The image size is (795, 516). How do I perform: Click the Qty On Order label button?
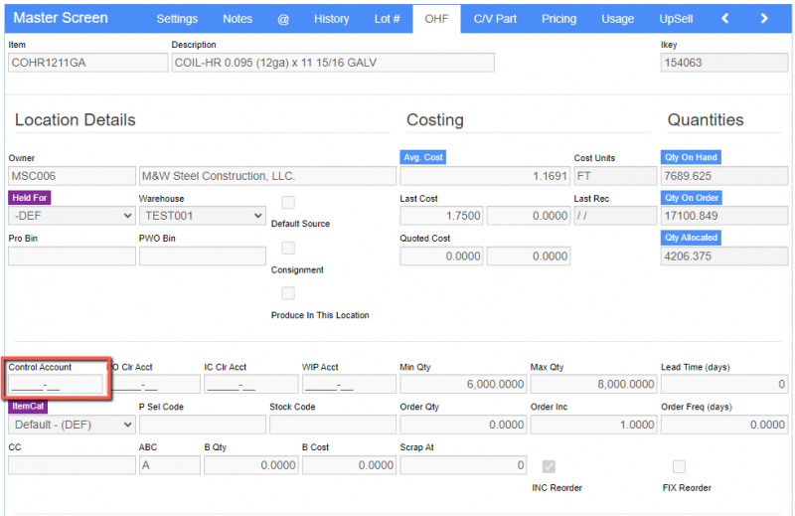[x=691, y=199]
